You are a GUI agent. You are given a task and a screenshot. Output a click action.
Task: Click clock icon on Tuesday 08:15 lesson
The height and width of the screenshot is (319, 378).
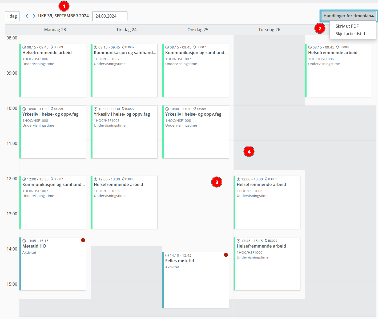(95, 47)
